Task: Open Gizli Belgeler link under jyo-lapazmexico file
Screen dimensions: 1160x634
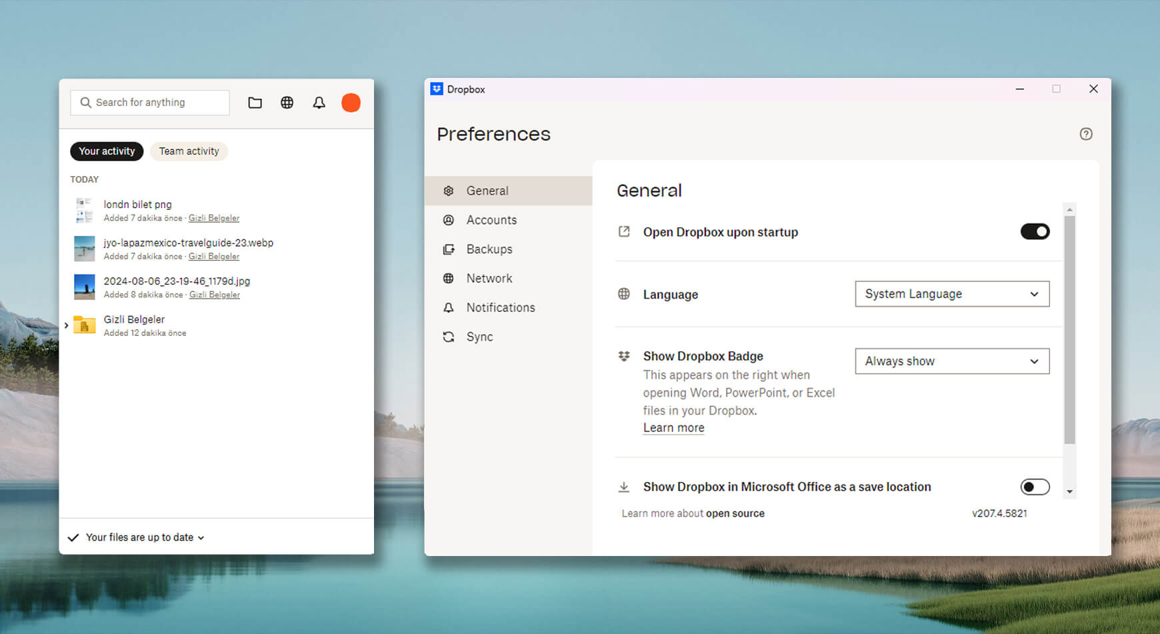Action: pyautogui.click(x=213, y=257)
